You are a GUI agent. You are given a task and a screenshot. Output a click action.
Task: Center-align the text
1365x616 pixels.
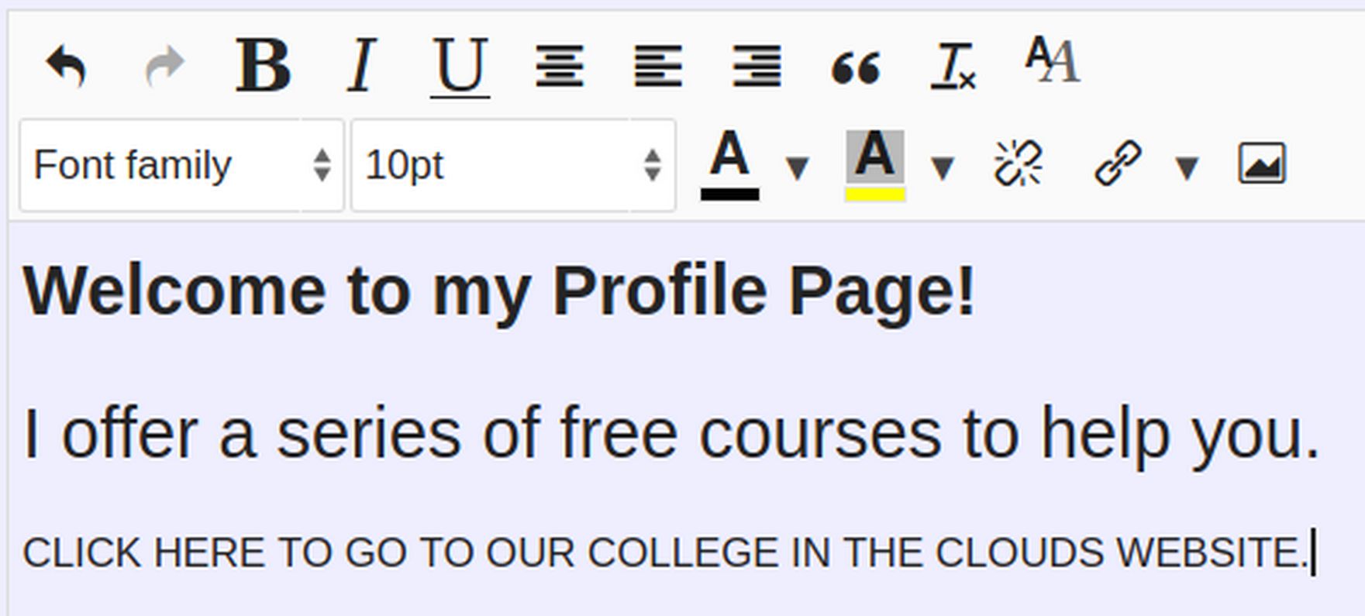pyautogui.click(x=559, y=66)
